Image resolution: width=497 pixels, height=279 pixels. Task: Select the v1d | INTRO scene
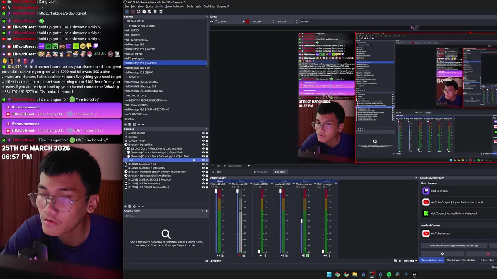point(131,30)
